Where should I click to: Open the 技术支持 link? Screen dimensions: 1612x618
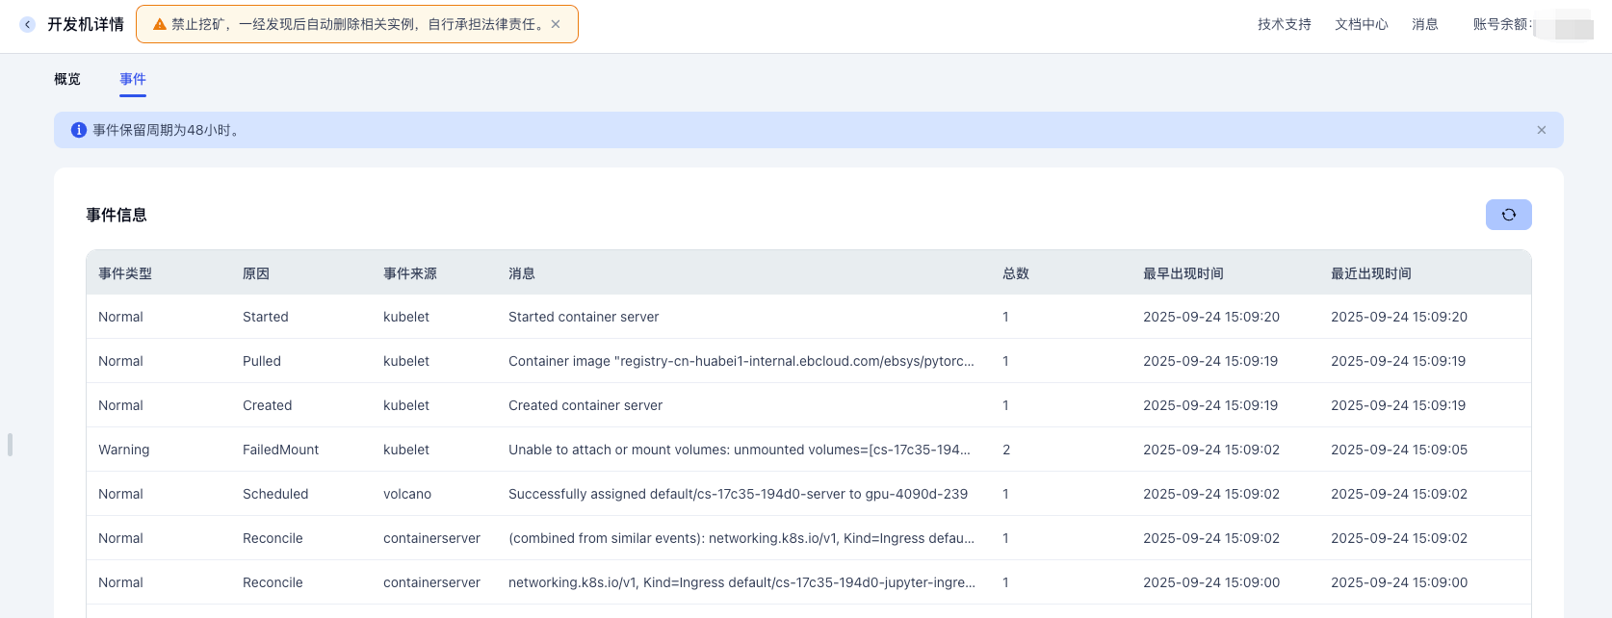tap(1284, 25)
